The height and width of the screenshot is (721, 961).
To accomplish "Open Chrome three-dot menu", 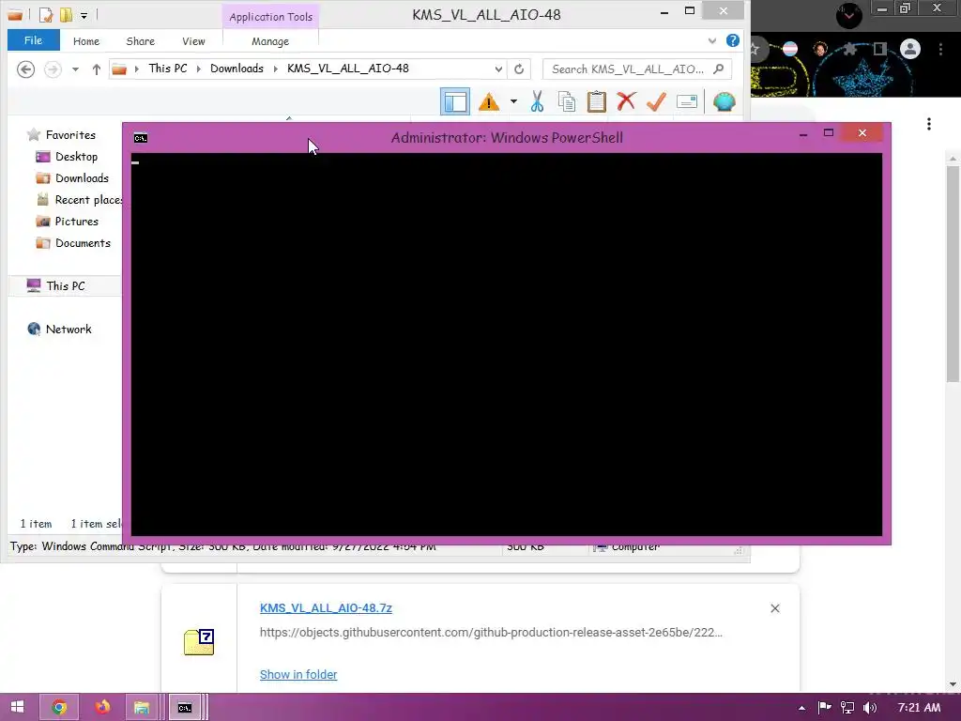I will 940,49.
